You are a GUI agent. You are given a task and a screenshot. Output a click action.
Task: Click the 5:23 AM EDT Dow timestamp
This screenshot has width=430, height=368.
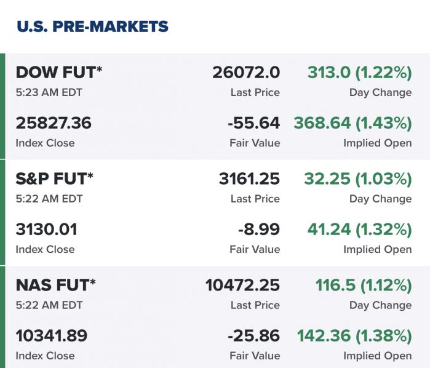point(49,93)
